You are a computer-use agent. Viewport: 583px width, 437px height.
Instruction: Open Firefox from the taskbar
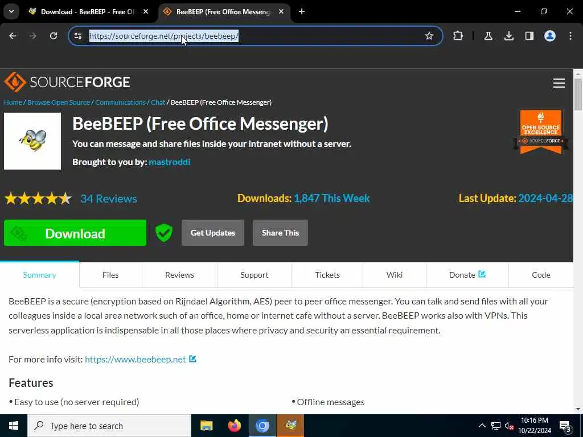[x=234, y=426]
